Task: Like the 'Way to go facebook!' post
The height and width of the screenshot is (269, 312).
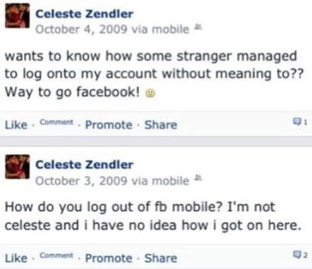Action: pos(15,125)
